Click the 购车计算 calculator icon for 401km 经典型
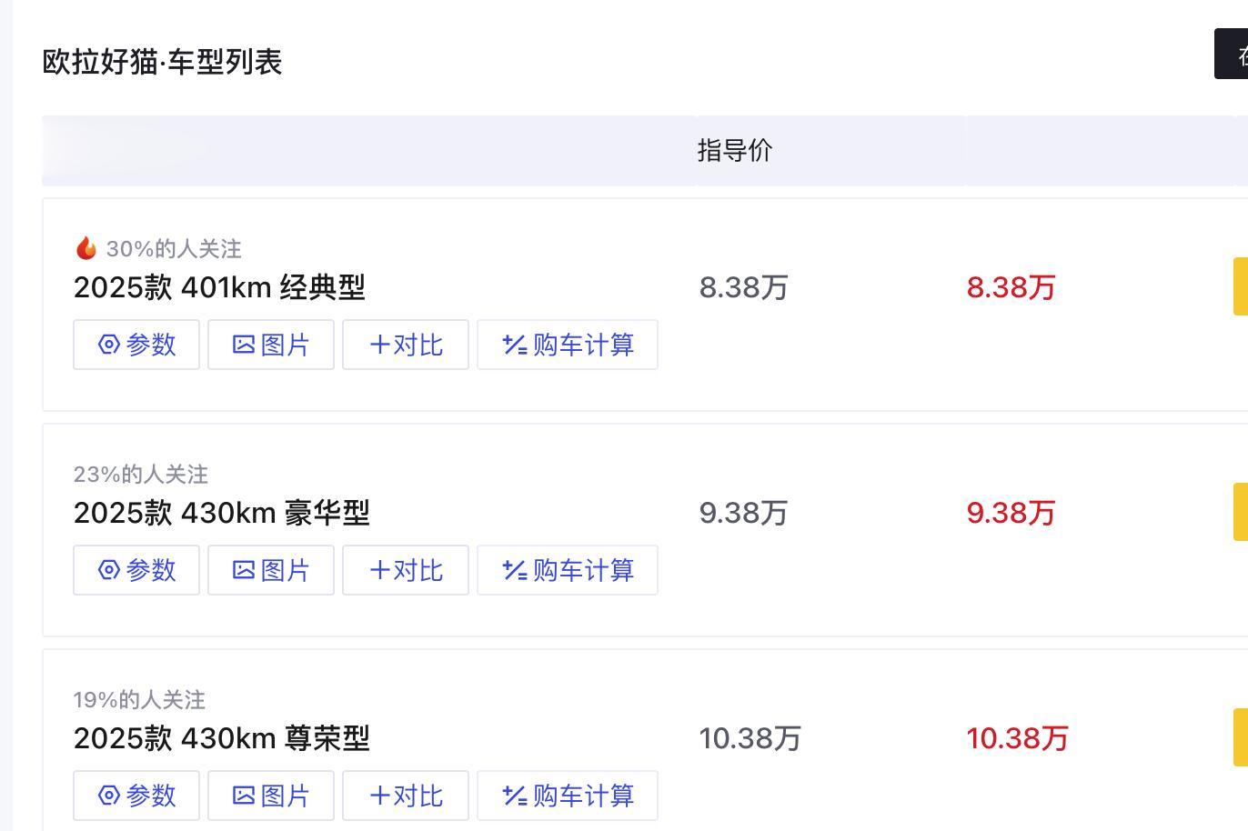Viewport: 1248px width, 831px height. (x=515, y=345)
